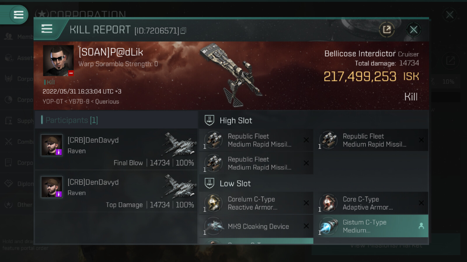467x262 pixels.
Task: Select DenDavyd Final Blow participant
Action: click(x=116, y=149)
